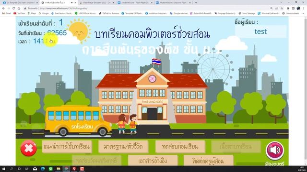Open เอกสารอ้างอิง references
The height and width of the screenshot is (172, 307).
coord(153,161)
